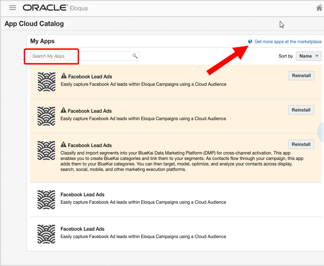Screen dimensions: 324x266
Task: Open fourth Facebook Lead Ads title
Action: 82,194
